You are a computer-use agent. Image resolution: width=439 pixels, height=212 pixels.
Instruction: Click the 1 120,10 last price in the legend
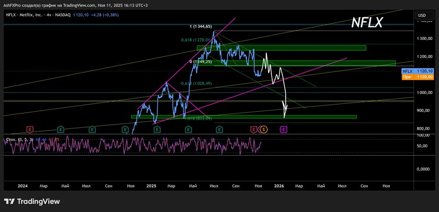point(81,15)
